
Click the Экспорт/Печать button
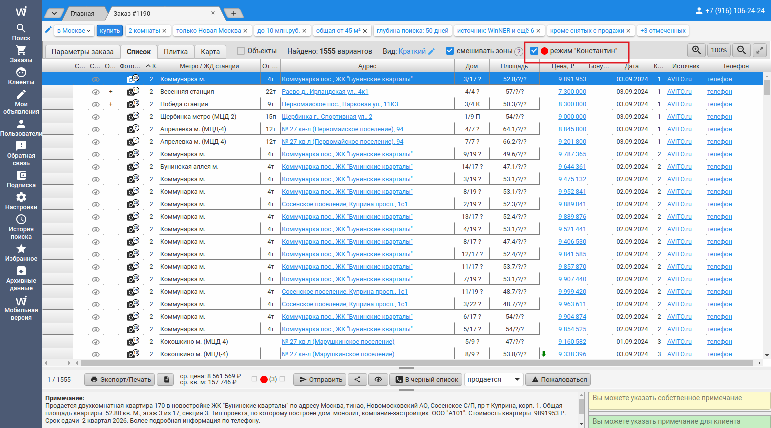click(x=120, y=379)
